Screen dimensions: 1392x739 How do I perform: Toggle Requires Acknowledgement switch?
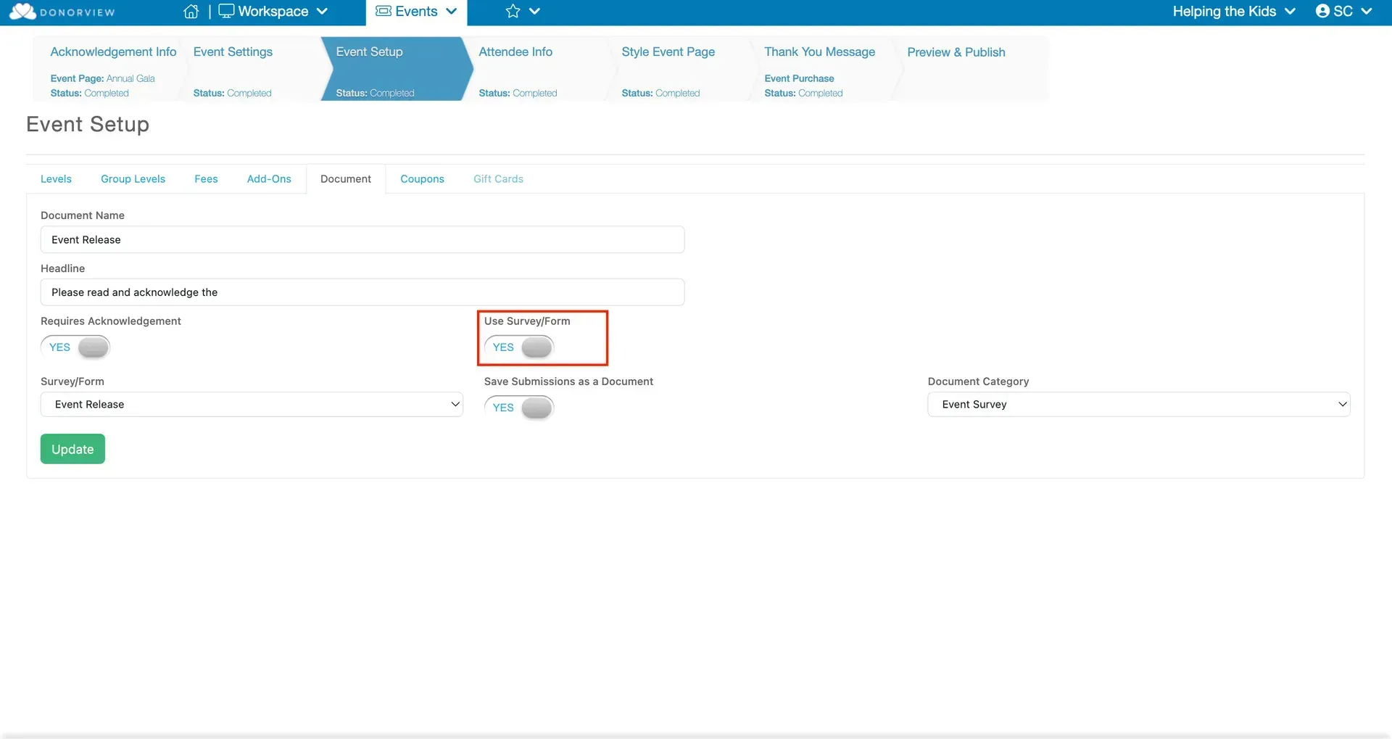click(75, 347)
